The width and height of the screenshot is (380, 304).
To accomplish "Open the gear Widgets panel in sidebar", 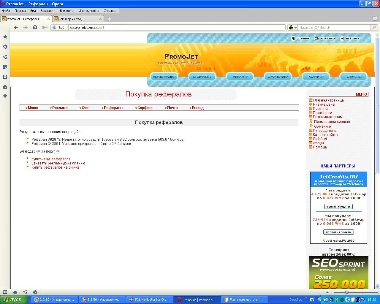I will pyautogui.click(x=5, y=47).
